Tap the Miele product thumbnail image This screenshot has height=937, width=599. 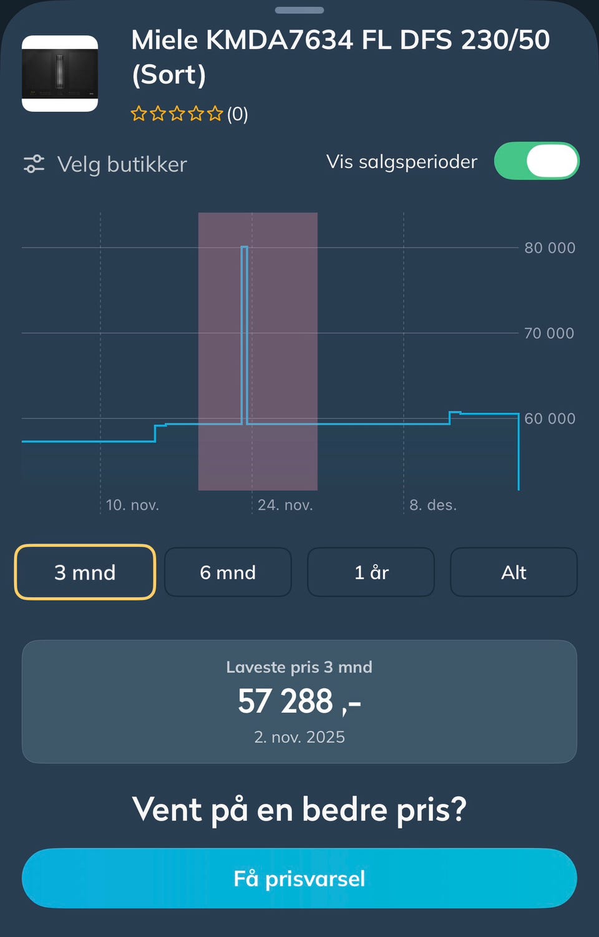click(x=60, y=74)
